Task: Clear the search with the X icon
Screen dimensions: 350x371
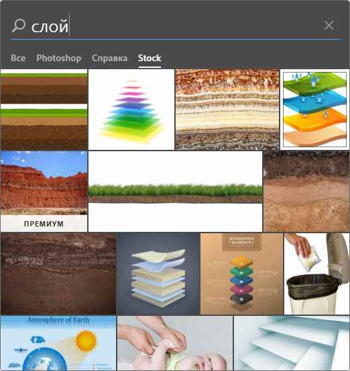Action: [x=329, y=26]
